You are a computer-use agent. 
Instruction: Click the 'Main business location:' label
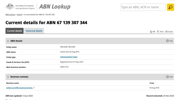point(16,67)
